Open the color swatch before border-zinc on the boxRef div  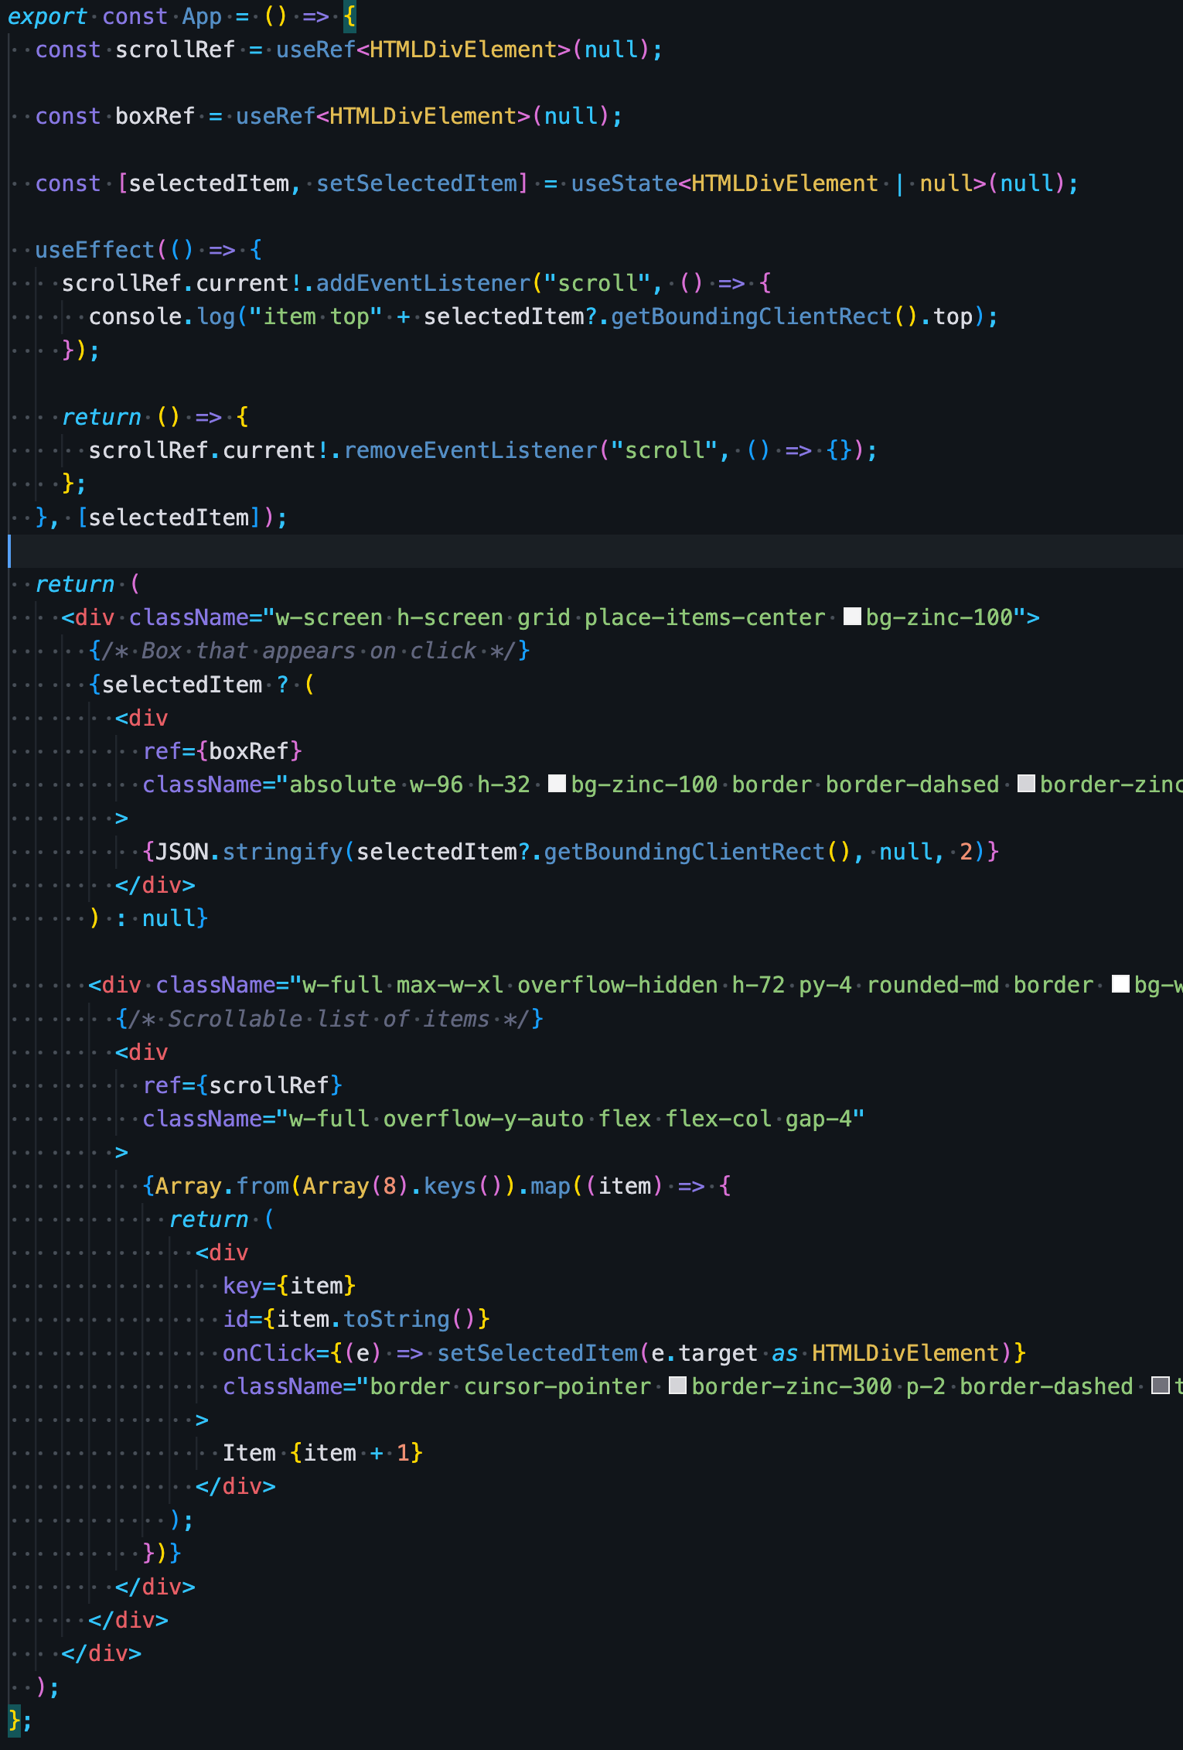1026,784
